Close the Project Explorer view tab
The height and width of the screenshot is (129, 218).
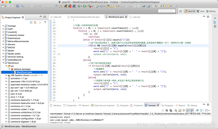23,17
